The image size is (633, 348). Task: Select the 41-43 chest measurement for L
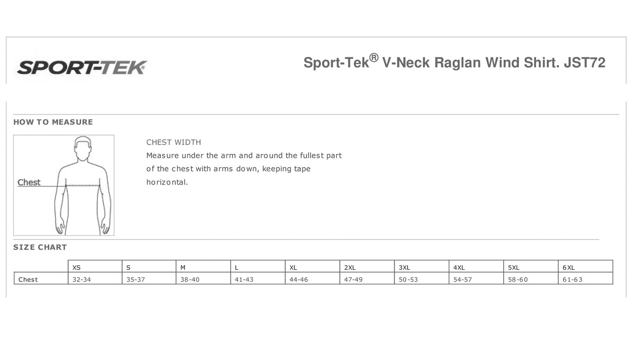tap(244, 280)
